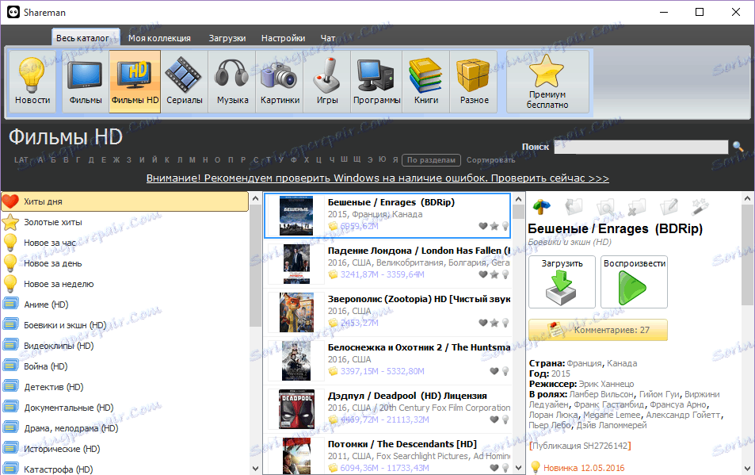Viewport: 755px width, 475px height.
Task: Click the lightbulb icon on Белоснежка row
Action: click(x=505, y=371)
